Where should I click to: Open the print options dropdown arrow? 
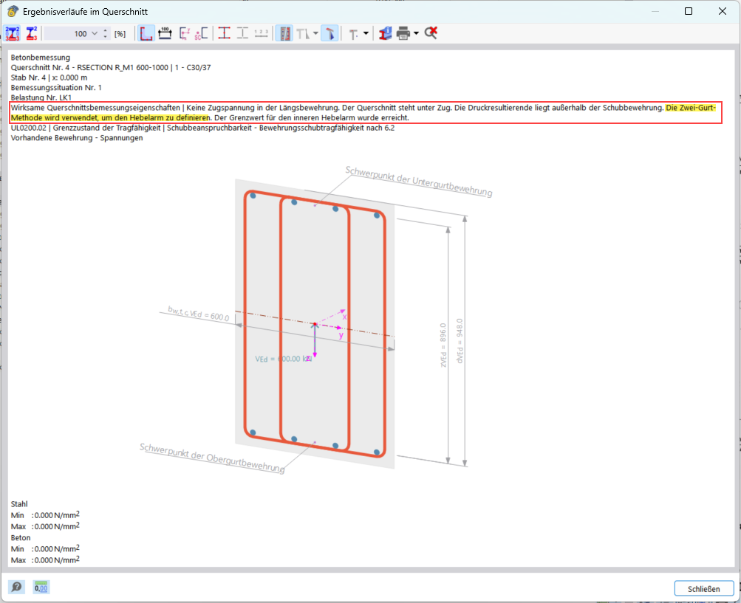pos(417,33)
